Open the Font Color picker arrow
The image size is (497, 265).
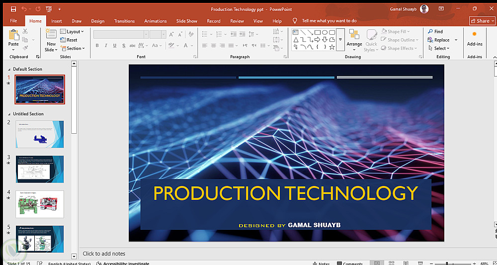192,46
